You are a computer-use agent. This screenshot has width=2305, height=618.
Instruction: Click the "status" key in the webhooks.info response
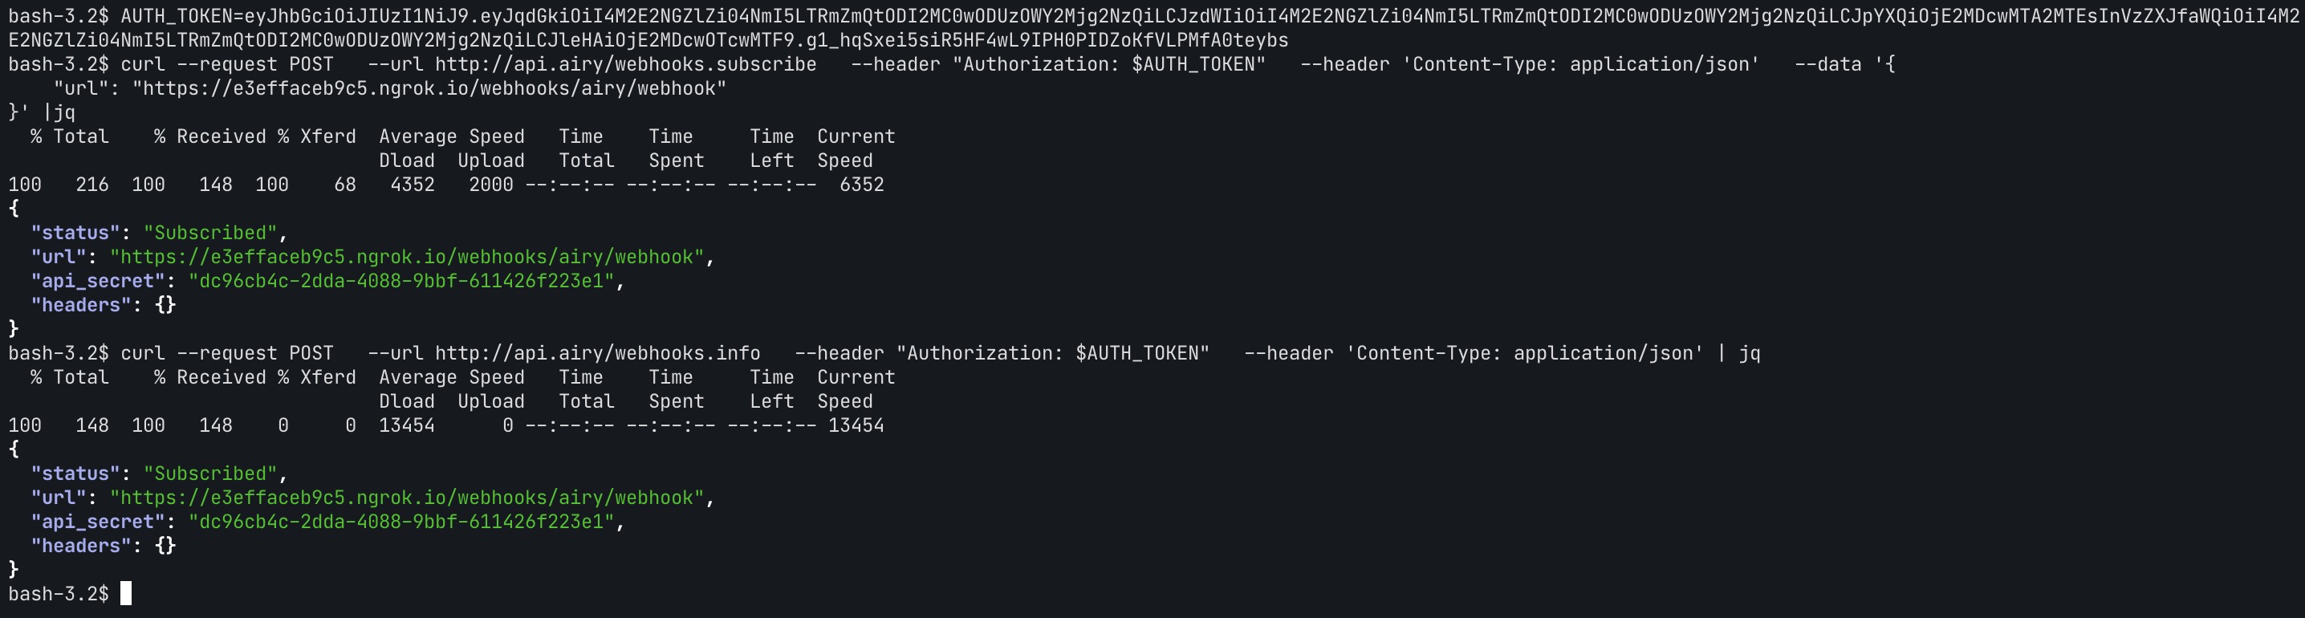(75, 474)
